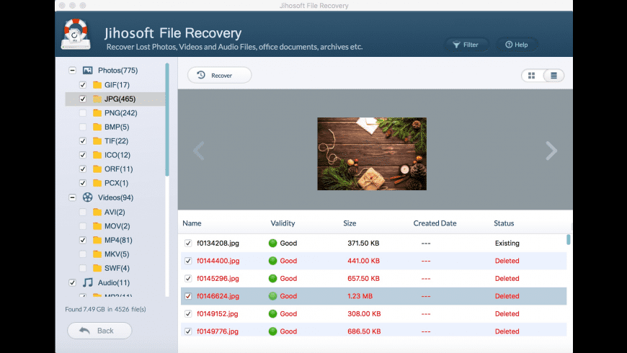Screen dimensions: 627x353
Task: Sort list by Size column
Action: 350,223
